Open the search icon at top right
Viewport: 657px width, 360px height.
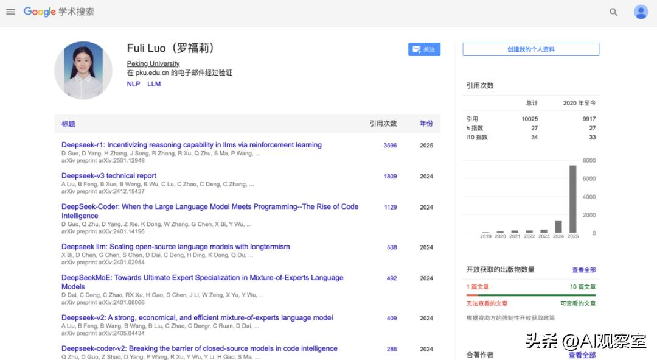pos(613,12)
